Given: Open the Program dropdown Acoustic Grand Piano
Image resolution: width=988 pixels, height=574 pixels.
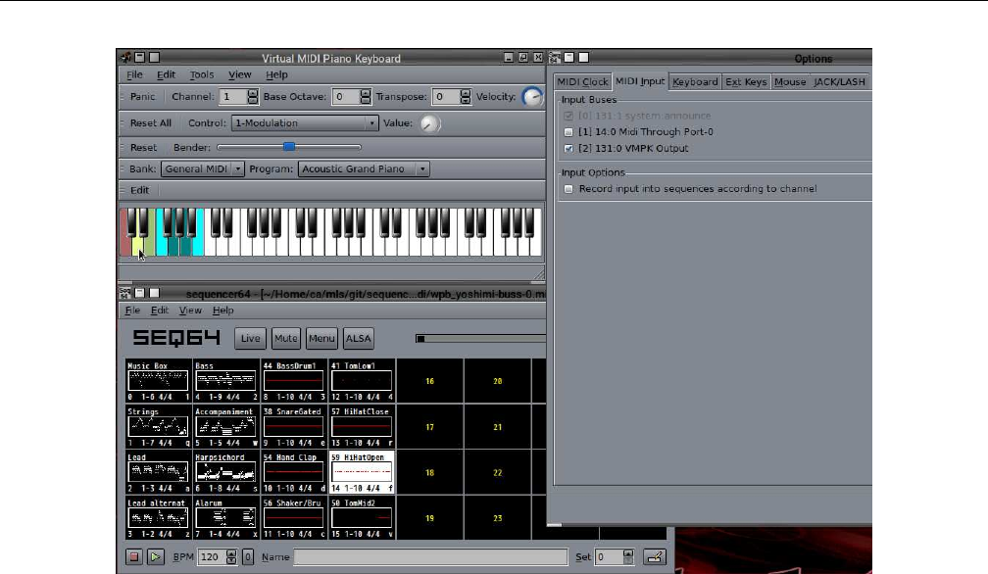Looking at the screenshot, I should click(365, 168).
